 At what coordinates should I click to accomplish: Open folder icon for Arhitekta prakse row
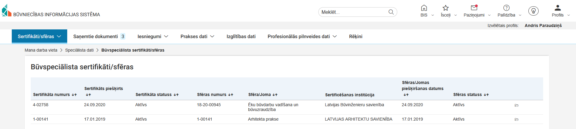(x=516, y=119)
